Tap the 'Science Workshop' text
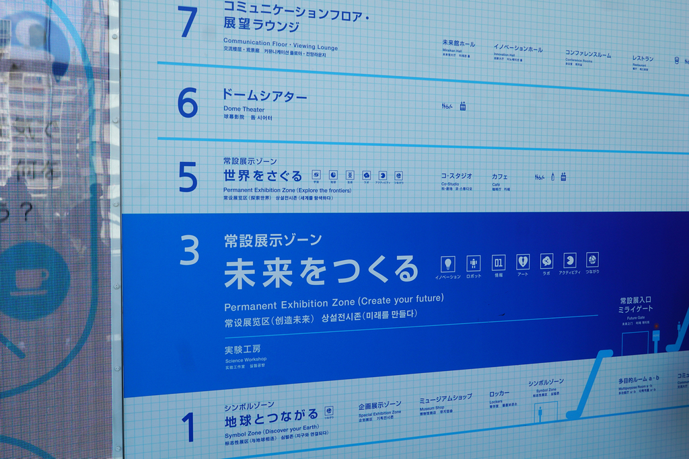Image resolution: width=689 pixels, height=459 pixels. (246, 360)
